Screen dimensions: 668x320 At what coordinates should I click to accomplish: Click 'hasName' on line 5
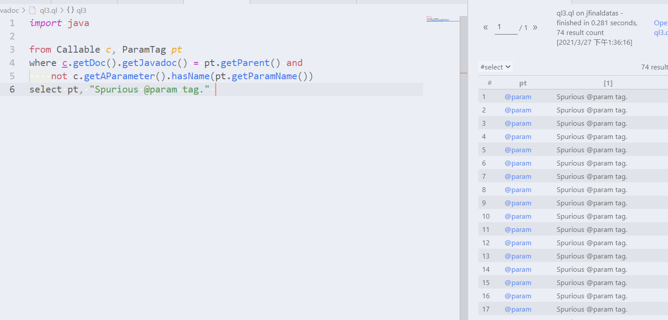[191, 76]
